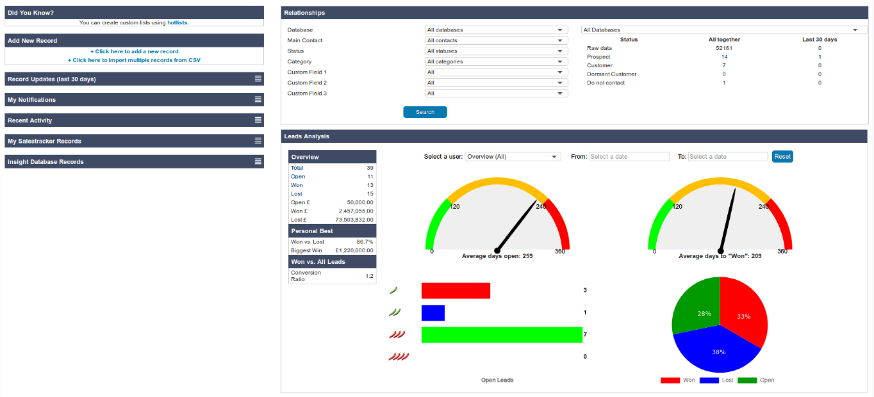874x397 pixels.
Task: Click link to add a new record
Action: tap(134, 51)
